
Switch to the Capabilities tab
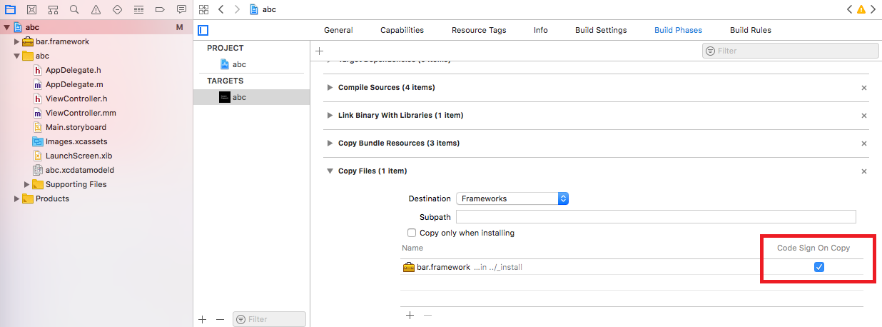pyautogui.click(x=402, y=30)
